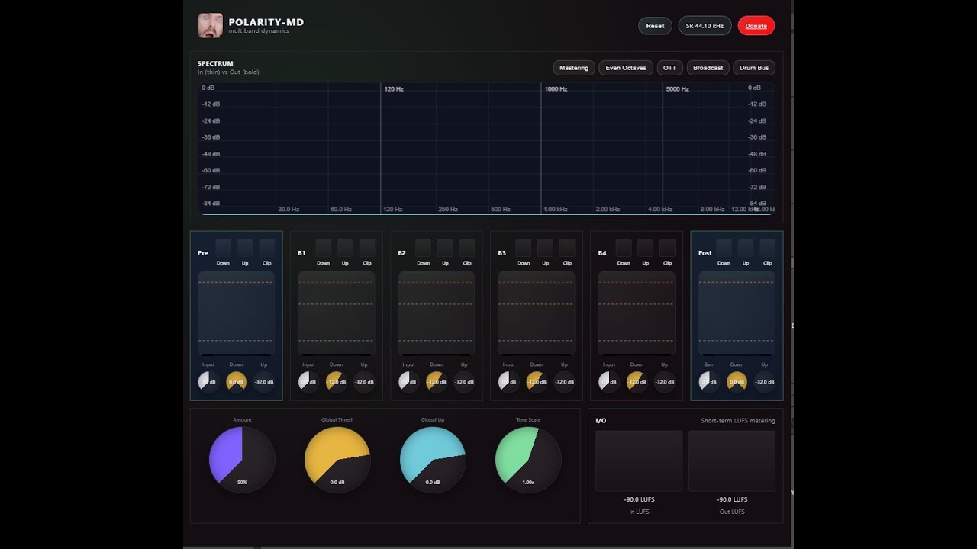Screen dimensions: 977x549
Task: Apply the OTT preset
Action: [x=669, y=68]
